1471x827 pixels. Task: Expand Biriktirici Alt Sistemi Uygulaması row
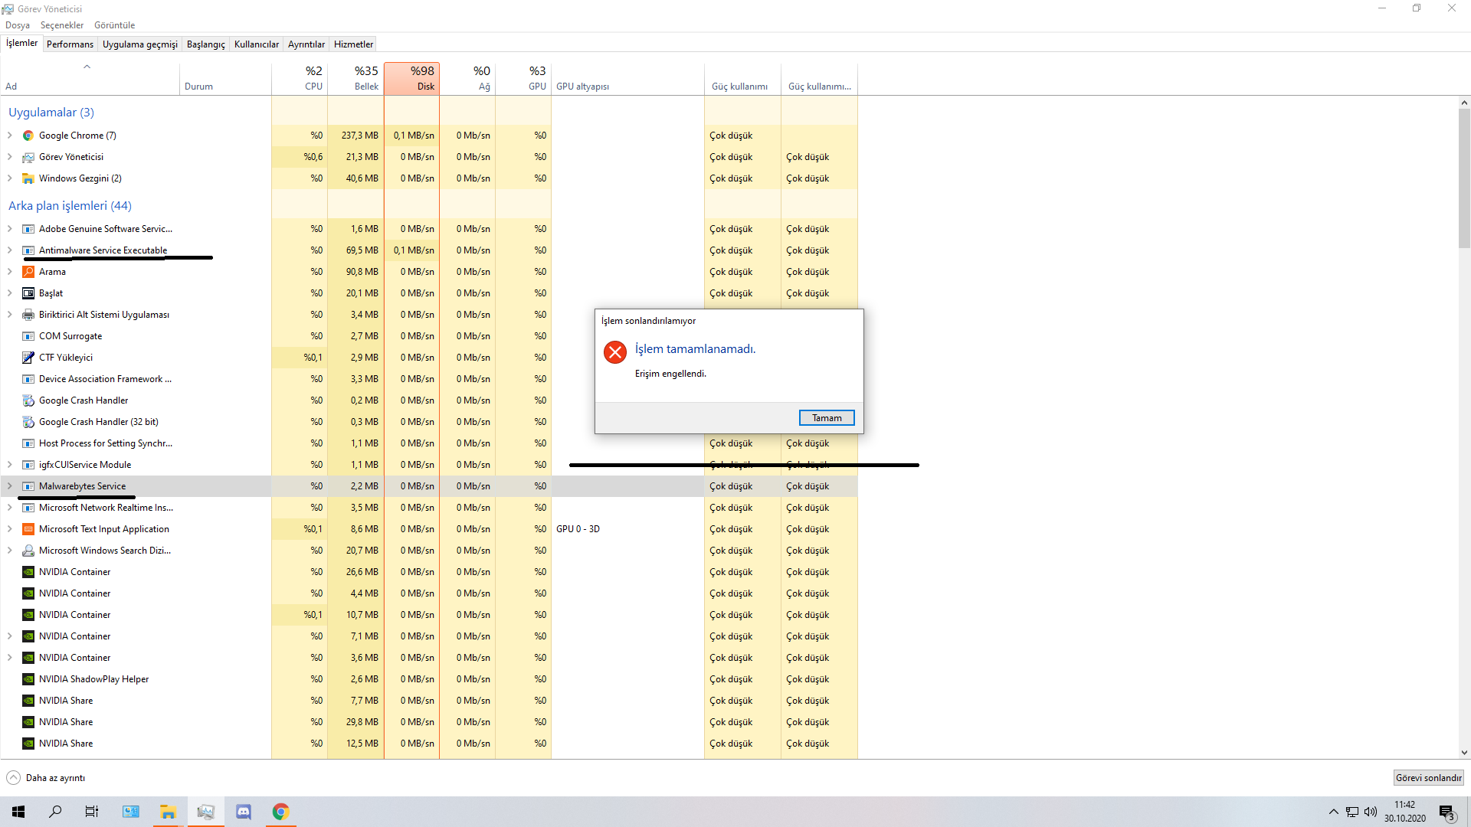(x=10, y=315)
